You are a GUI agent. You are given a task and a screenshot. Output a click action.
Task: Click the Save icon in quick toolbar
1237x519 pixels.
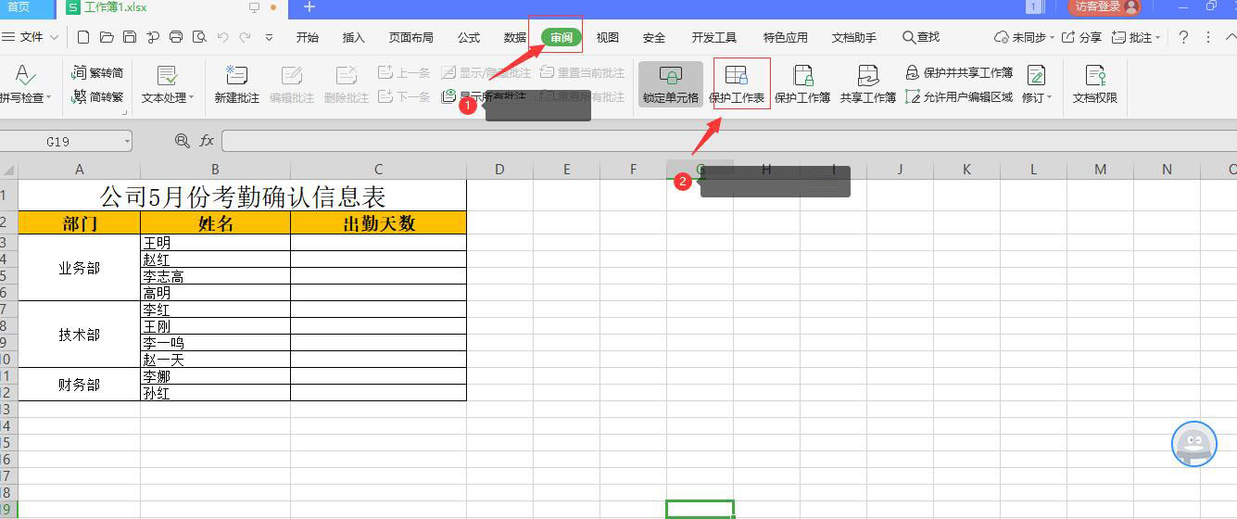[x=130, y=37]
